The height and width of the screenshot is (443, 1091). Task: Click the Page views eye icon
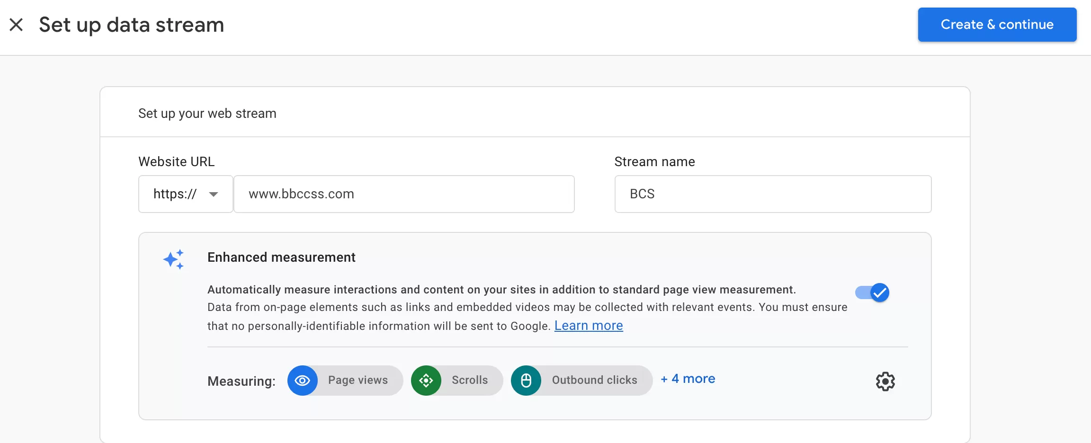pyautogui.click(x=303, y=381)
